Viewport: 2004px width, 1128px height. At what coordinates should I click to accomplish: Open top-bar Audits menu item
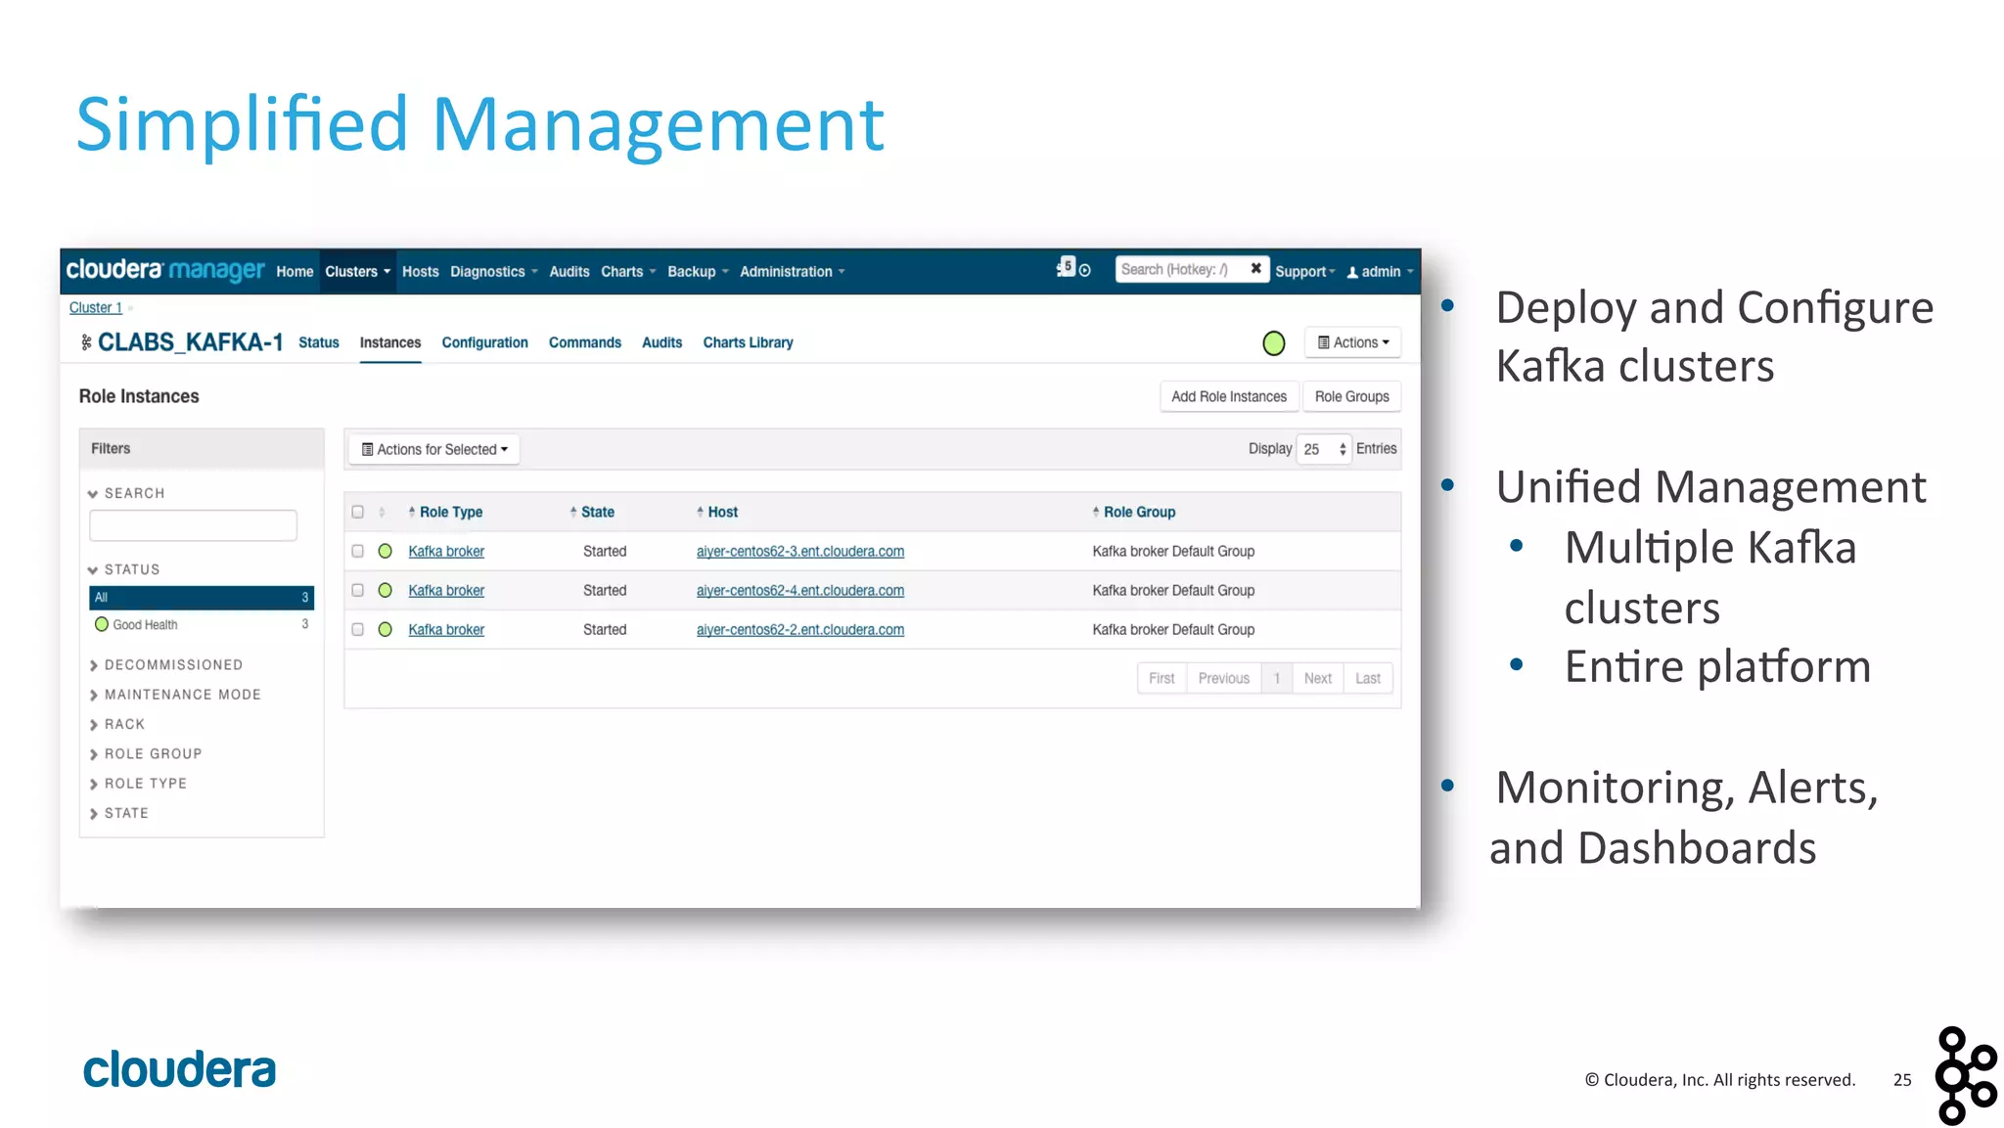coord(569,272)
